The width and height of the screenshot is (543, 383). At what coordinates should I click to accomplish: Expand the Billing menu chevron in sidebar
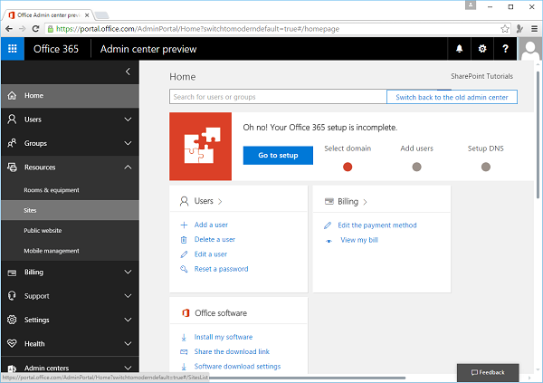click(128, 273)
